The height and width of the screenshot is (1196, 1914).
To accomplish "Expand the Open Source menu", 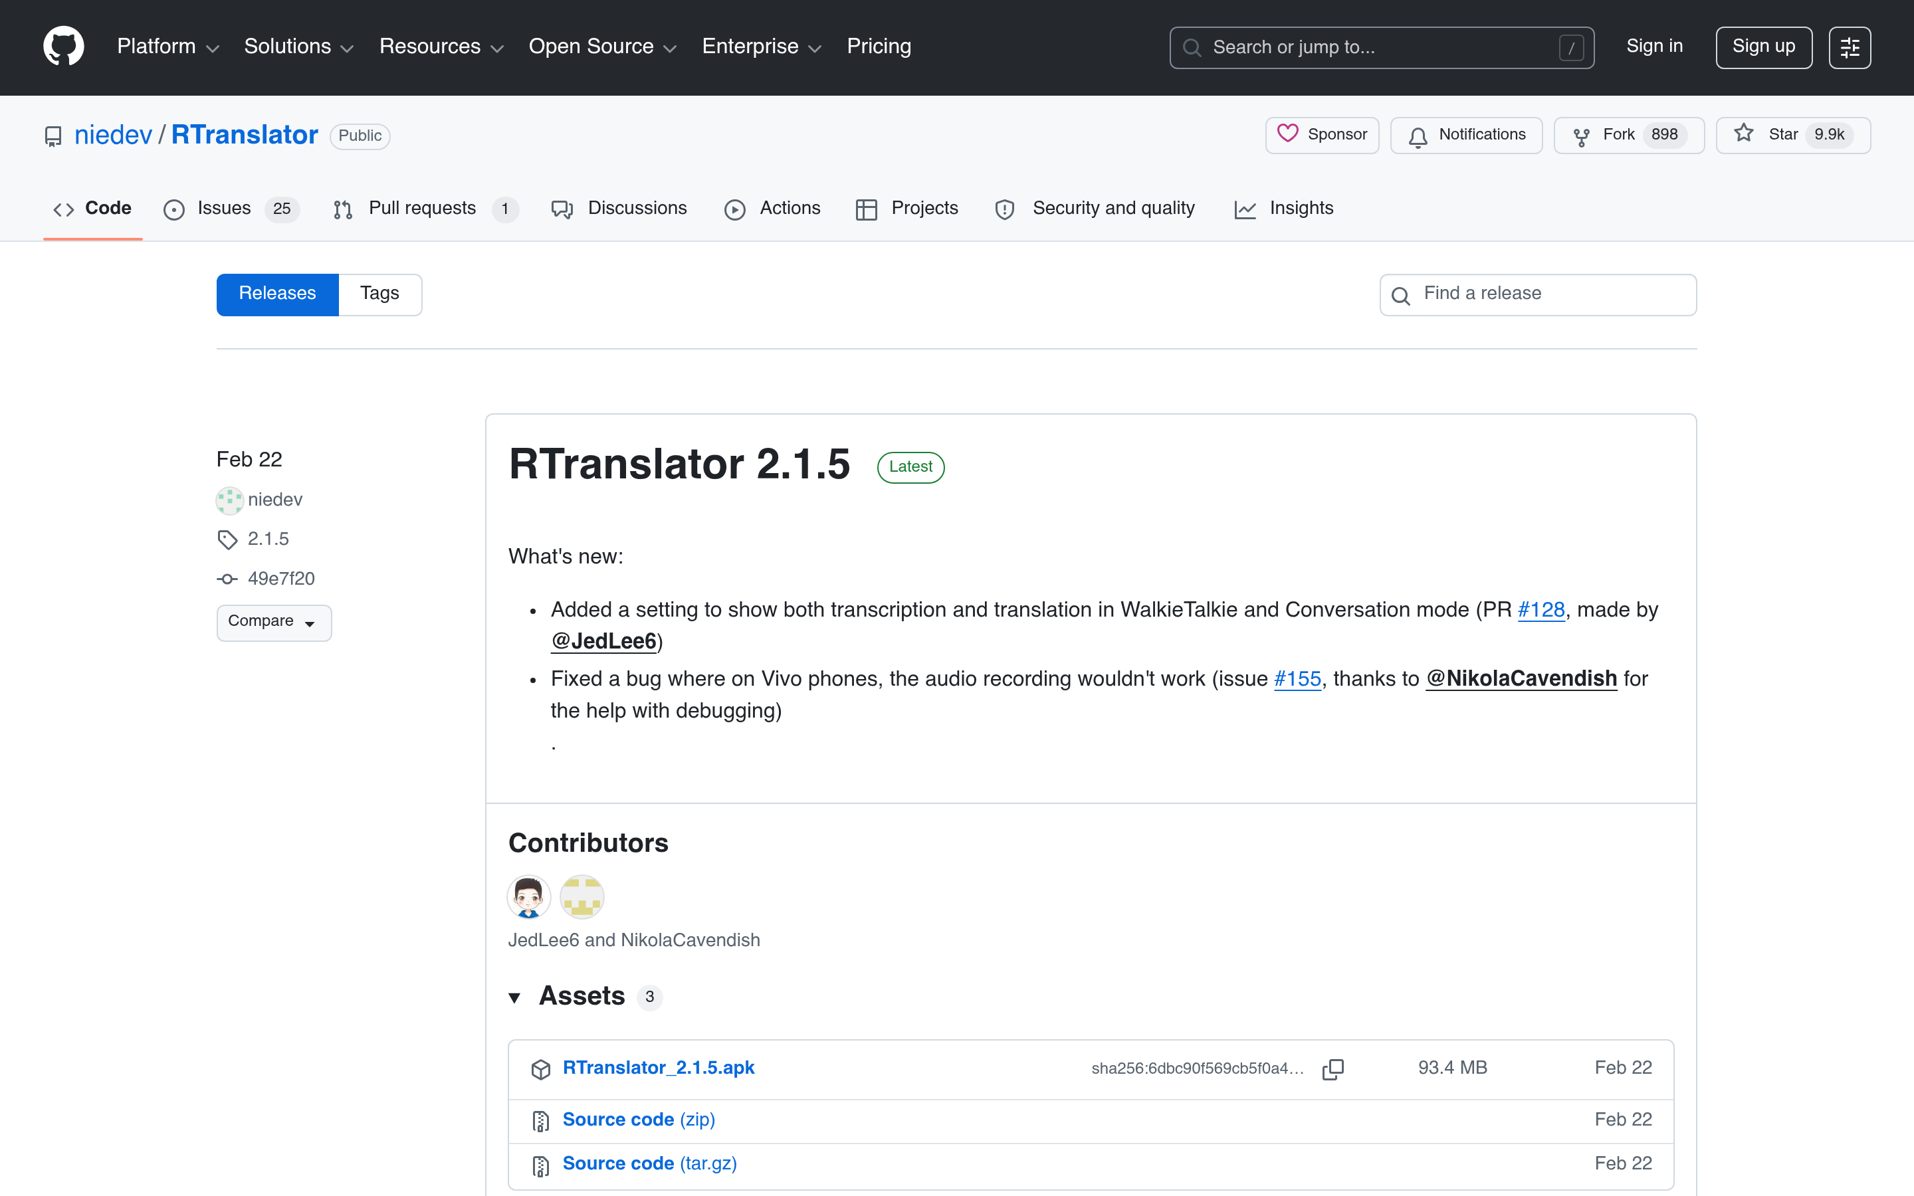I will (x=603, y=47).
